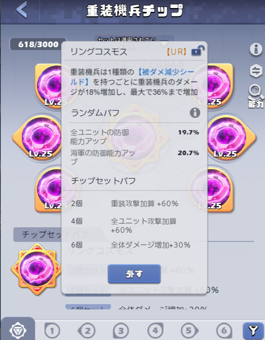Open the info icon beside ランダムバフ
This screenshot has height=340, width=265.
click(x=195, y=113)
